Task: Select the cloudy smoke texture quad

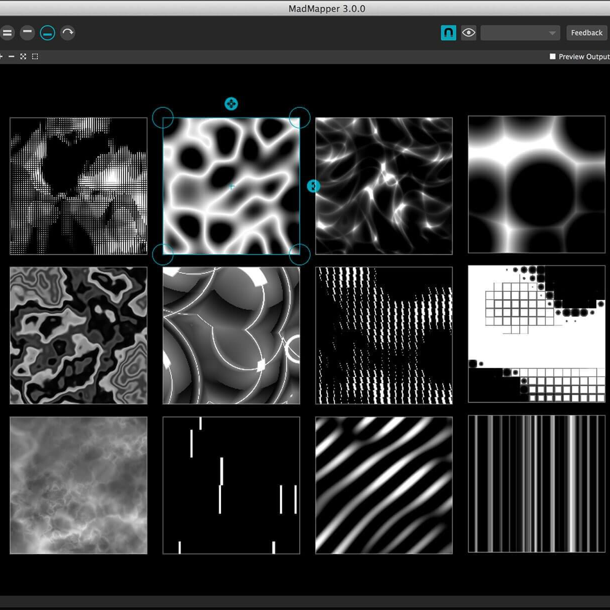Action: point(79,485)
